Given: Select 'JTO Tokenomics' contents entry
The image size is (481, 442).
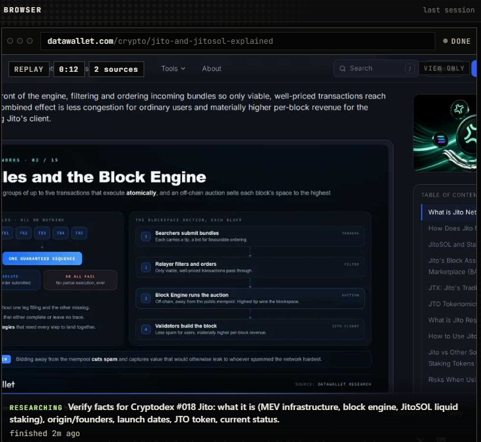Looking at the screenshot, I should tap(452, 304).
